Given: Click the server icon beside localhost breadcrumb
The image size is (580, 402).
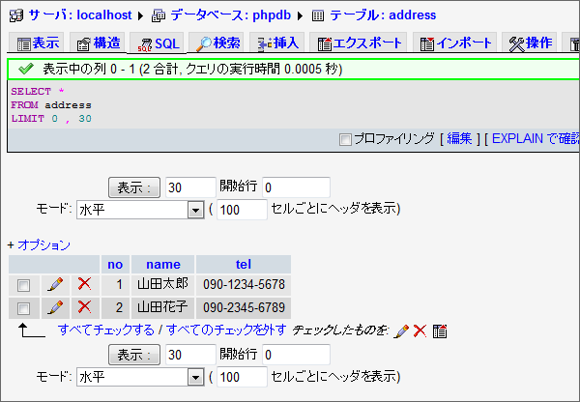Looking at the screenshot, I should click(x=15, y=15).
